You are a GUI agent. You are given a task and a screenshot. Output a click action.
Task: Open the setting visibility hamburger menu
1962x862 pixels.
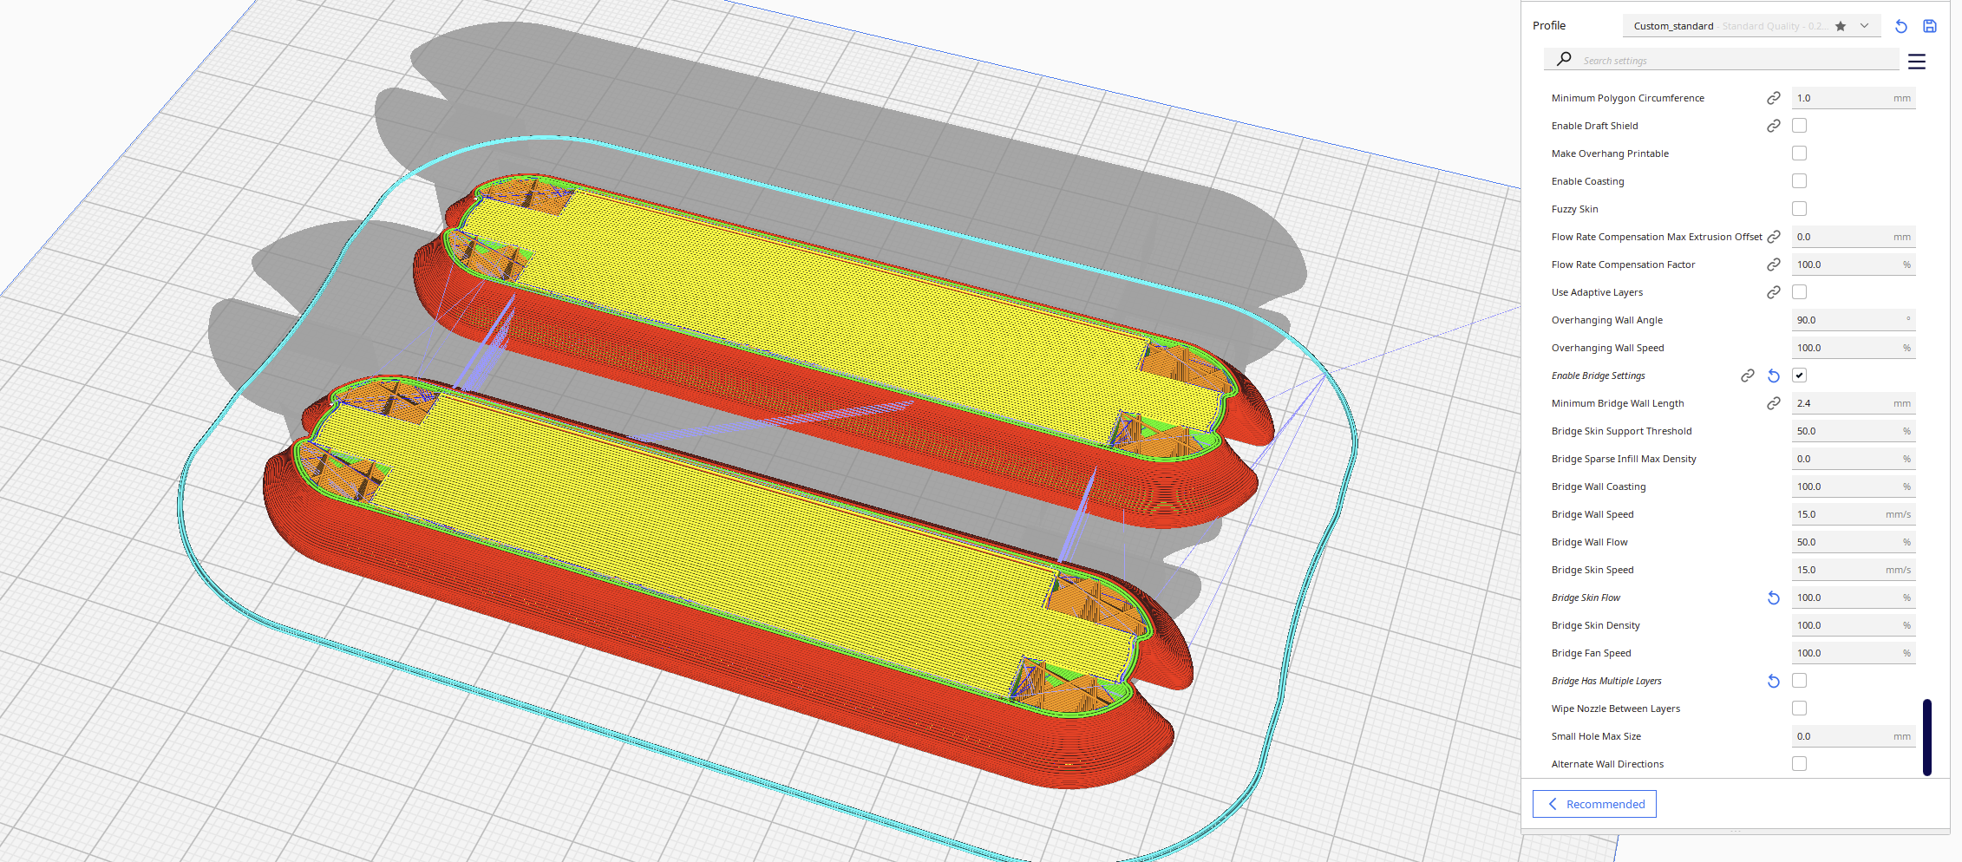coord(1916,61)
